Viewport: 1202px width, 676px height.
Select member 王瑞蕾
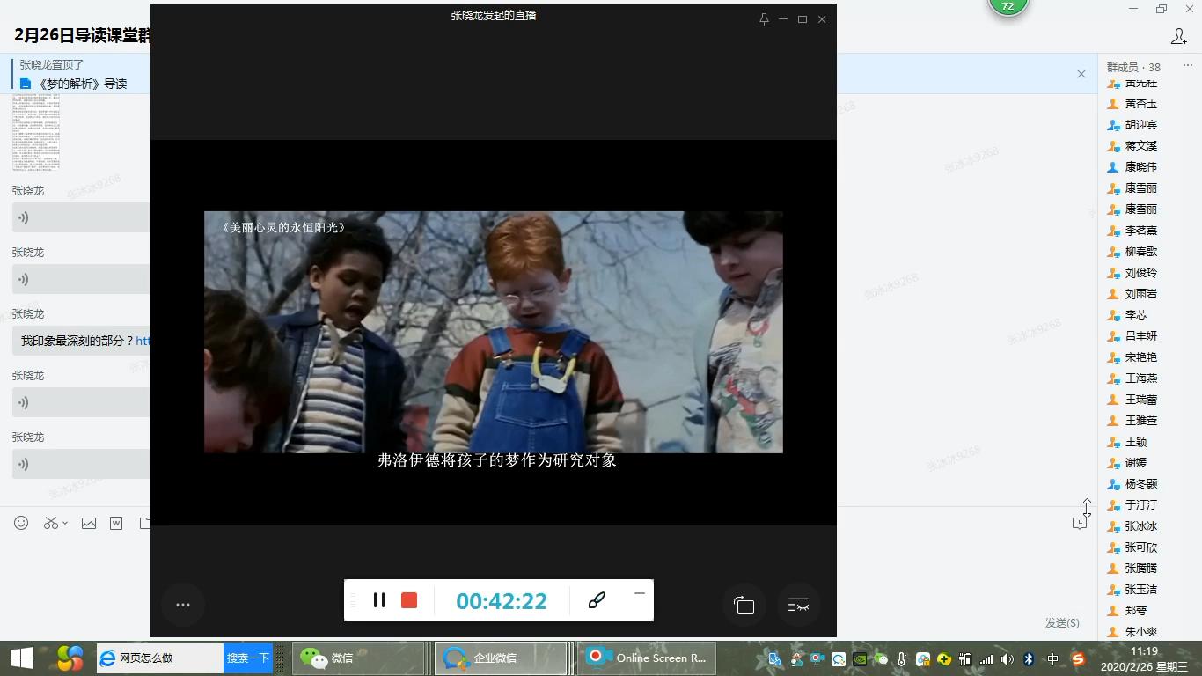pos(1140,400)
